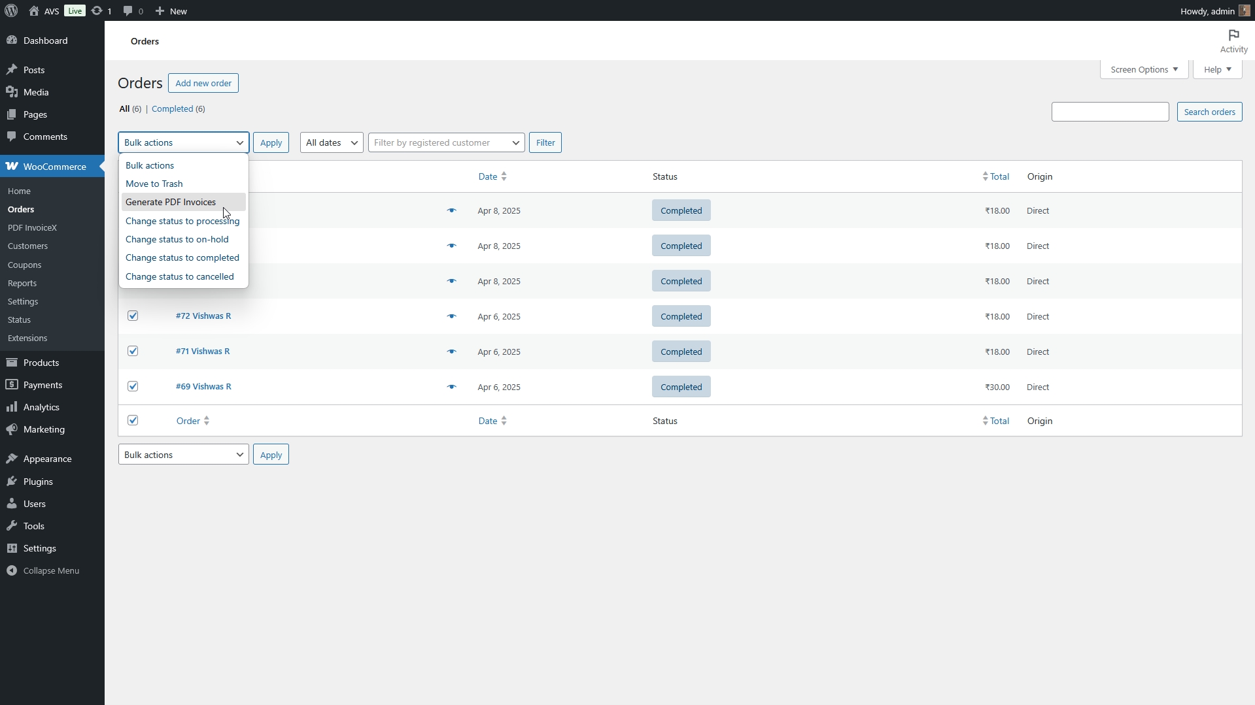This screenshot has width=1255, height=705.
Task: Click the Plugins plug icon
Action: pyautogui.click(x=12, y=482)
